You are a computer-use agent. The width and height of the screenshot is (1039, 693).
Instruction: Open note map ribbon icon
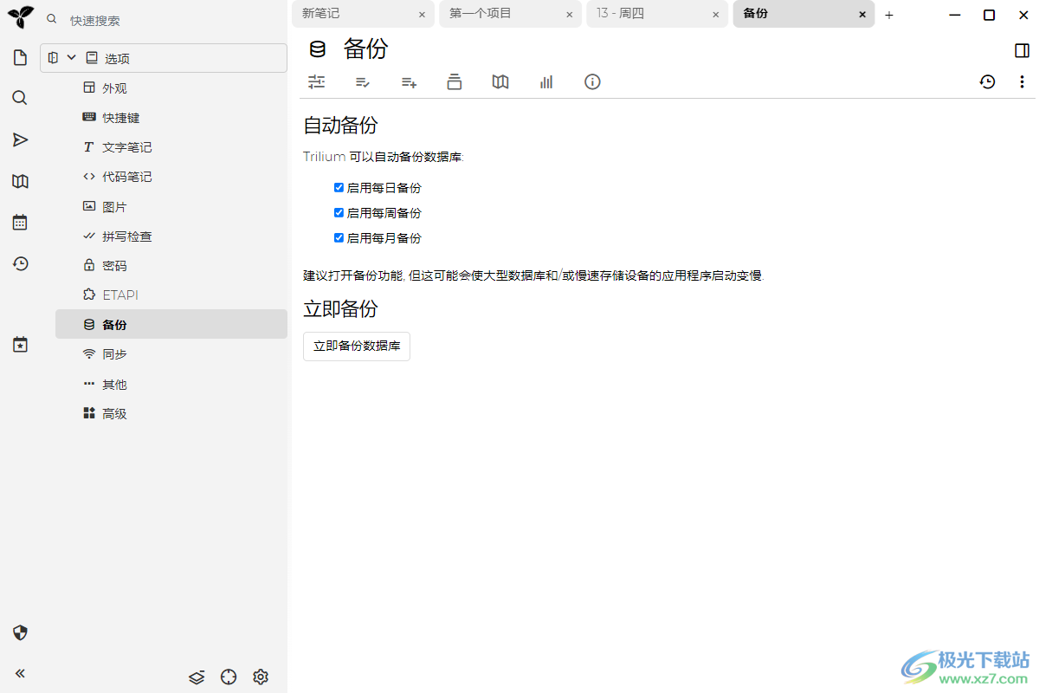coord(500,81)
